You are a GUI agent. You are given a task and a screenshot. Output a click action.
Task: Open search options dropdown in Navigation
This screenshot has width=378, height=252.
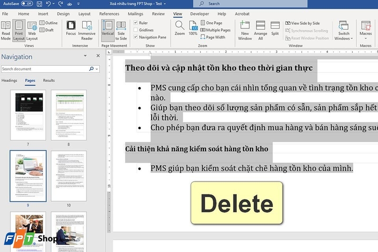(97, 69)
